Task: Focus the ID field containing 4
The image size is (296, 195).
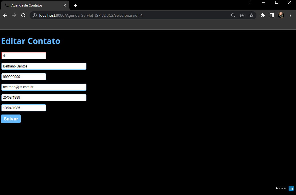Action: pos(24,56)
